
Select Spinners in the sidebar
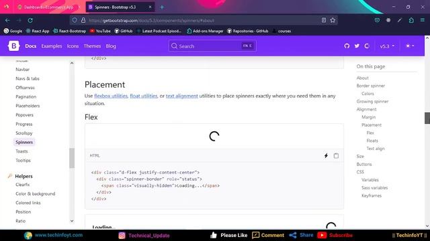[24, 142]
